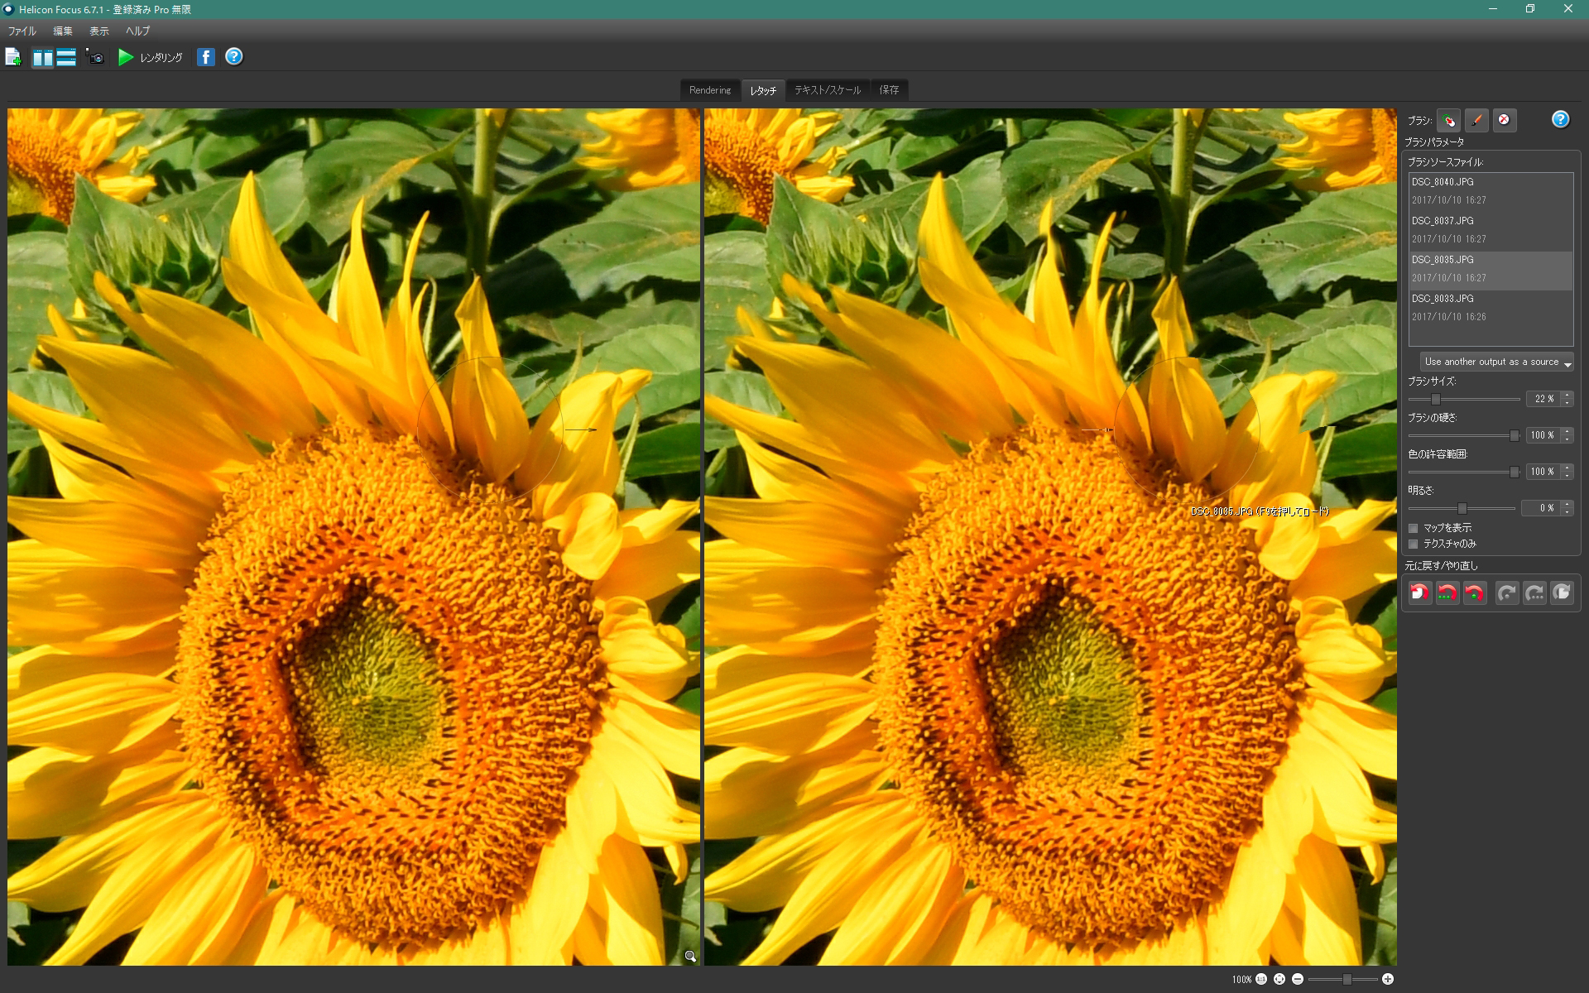1589x993 pixels.
Task: Click the fit-to-window zoom icon
Action: [x=1279, y=979]
